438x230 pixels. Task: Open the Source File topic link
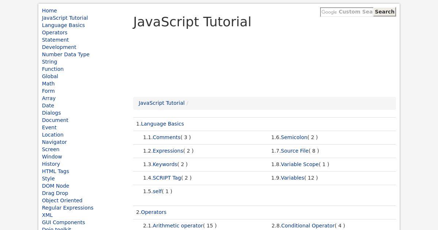coord(295,151)
